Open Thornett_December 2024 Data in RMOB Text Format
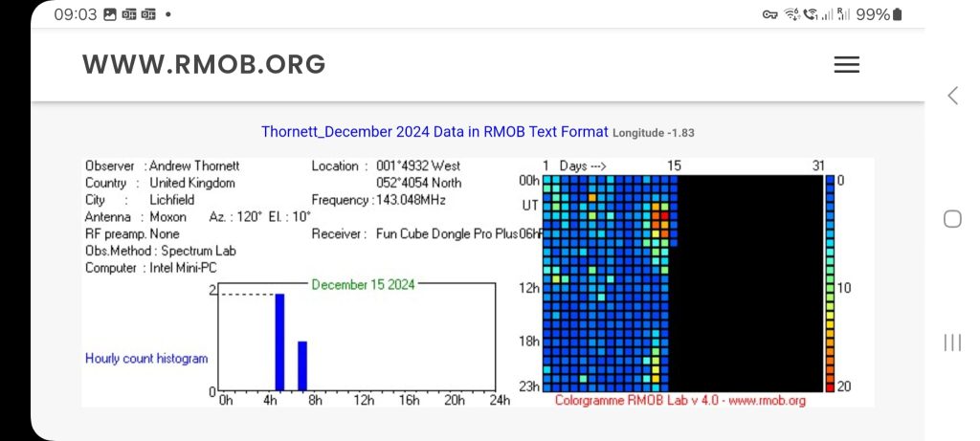 pyautogui.click(x=434, y=132)
